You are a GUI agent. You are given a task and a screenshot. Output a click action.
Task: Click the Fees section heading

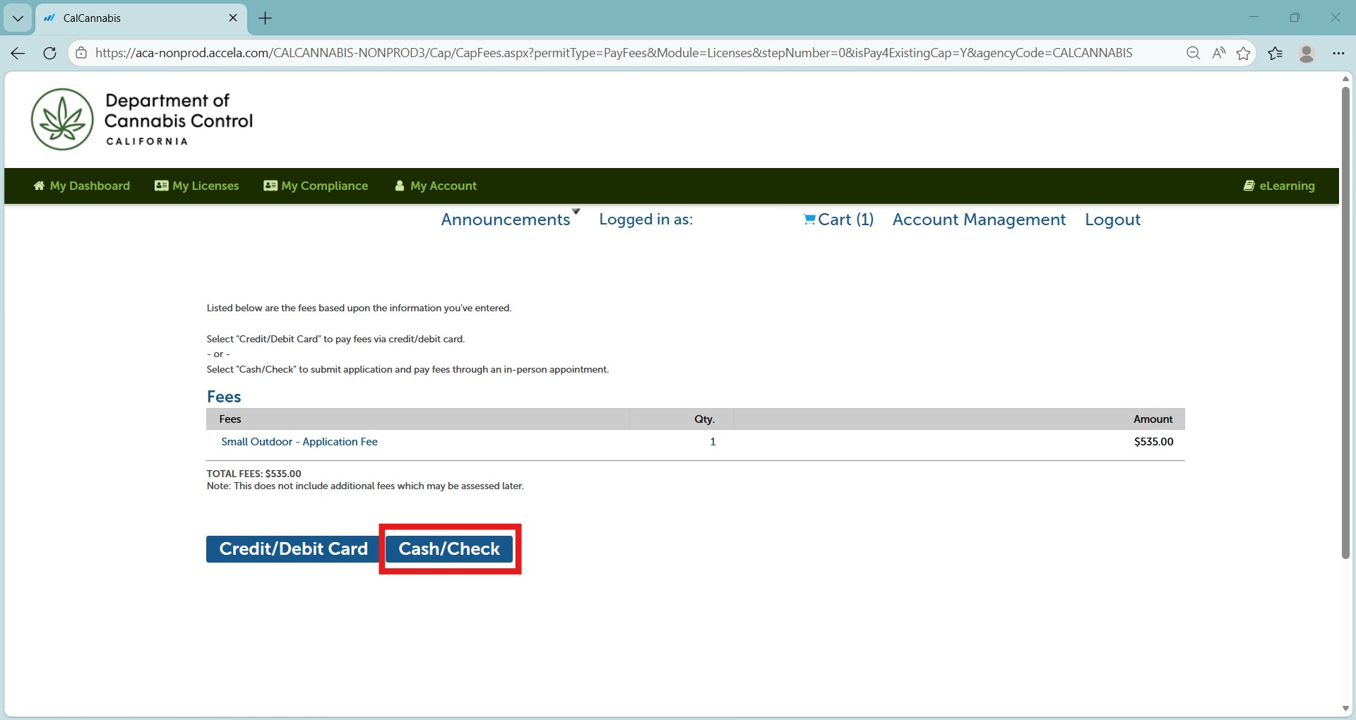pyautogui.click(x=224, y=397)
